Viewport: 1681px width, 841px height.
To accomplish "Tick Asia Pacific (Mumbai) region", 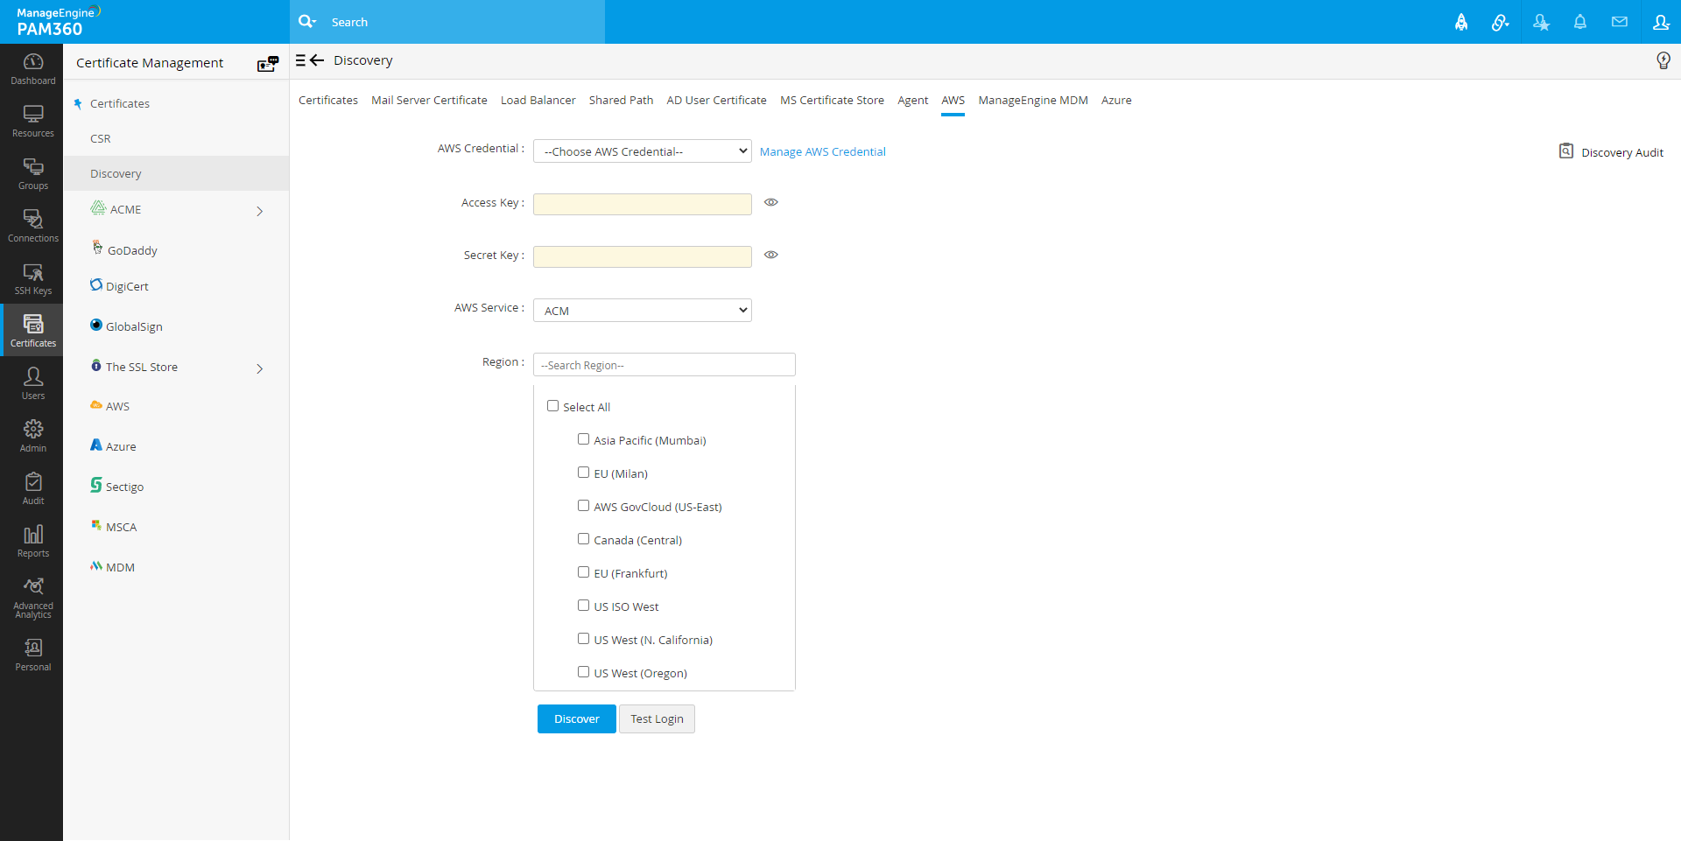I will tap(583, 439).
